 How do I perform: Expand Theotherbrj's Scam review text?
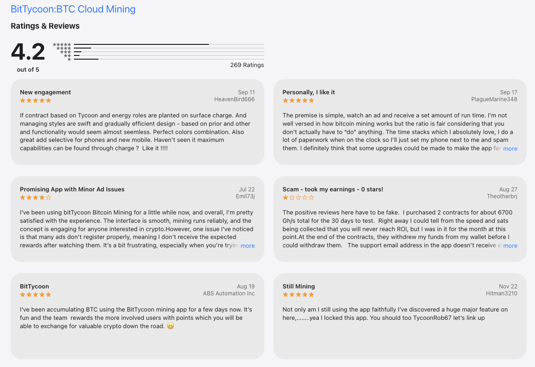click(x=510, y=245)
